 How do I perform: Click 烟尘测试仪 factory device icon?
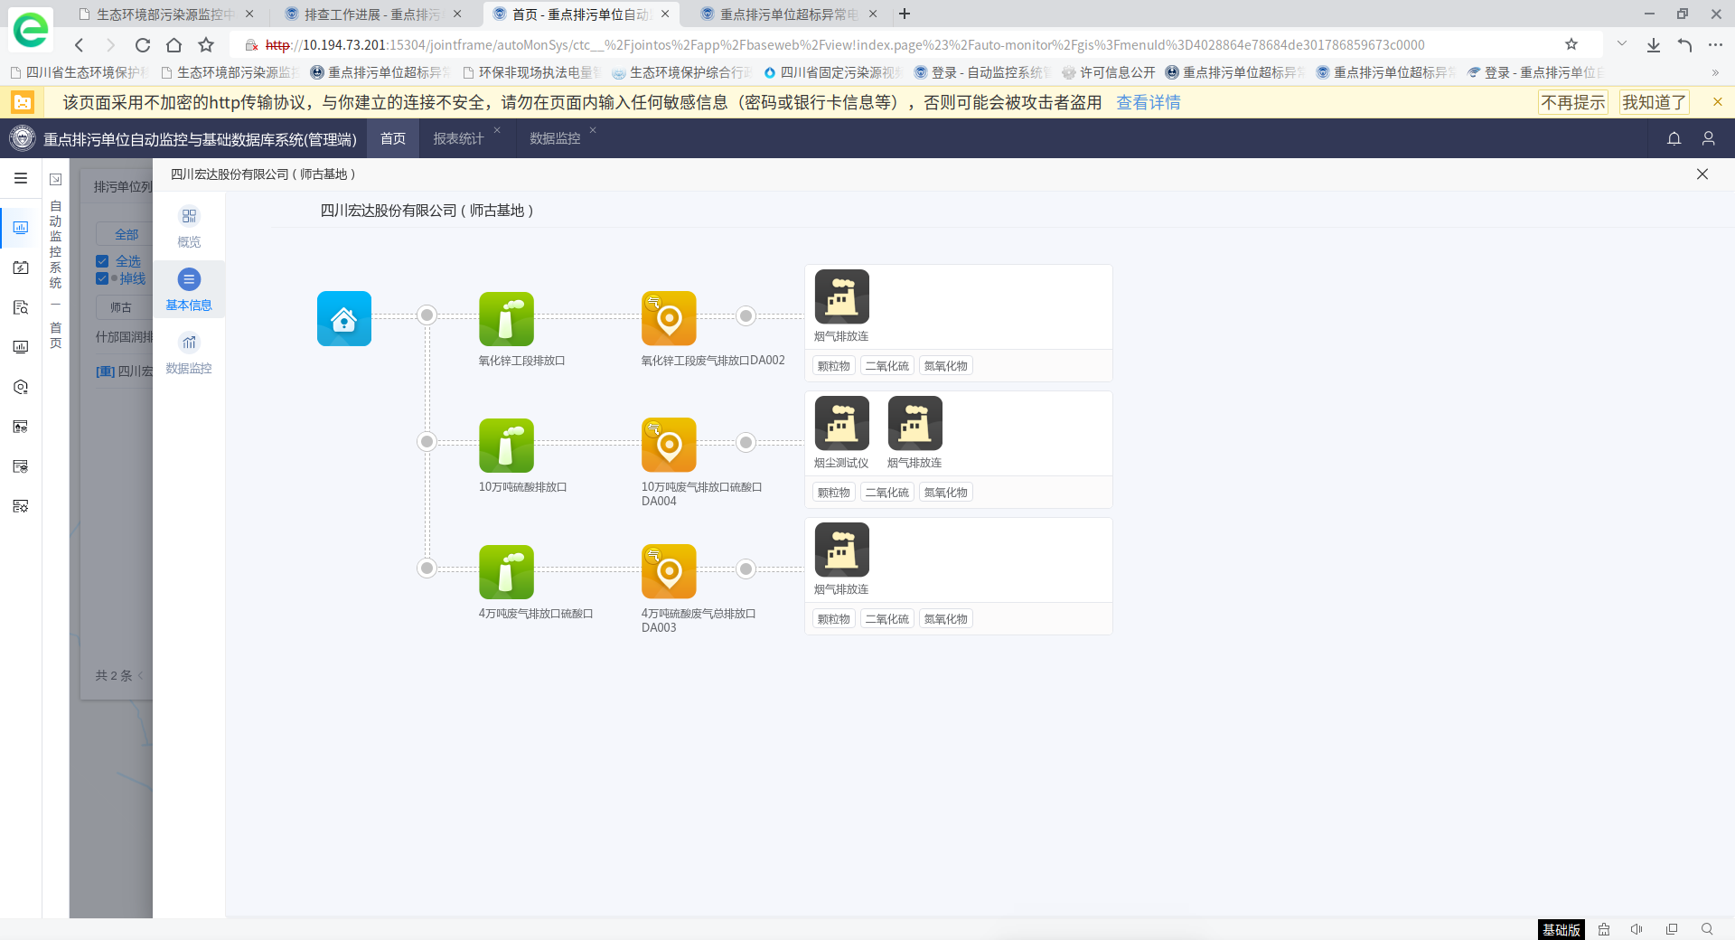(x=842, y=423)
